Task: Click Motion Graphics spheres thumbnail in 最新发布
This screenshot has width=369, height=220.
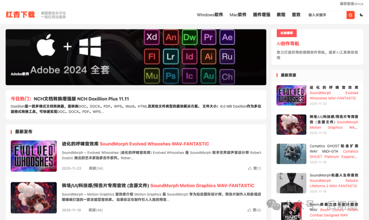Action: pyautogui.click(x=34, y=198)
